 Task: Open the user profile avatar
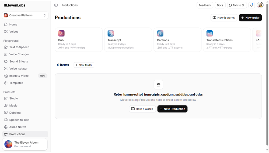click(x=260, y=5)
